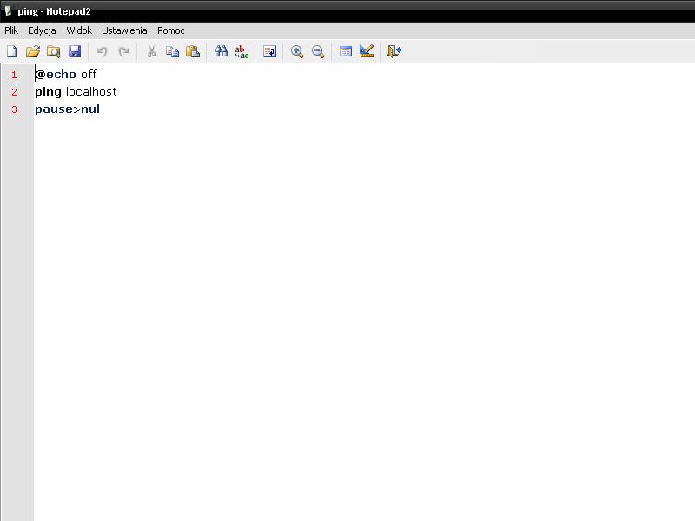Save the file using the floppy icon
Screen dimensions: 695x521
[x=75, y=51]
